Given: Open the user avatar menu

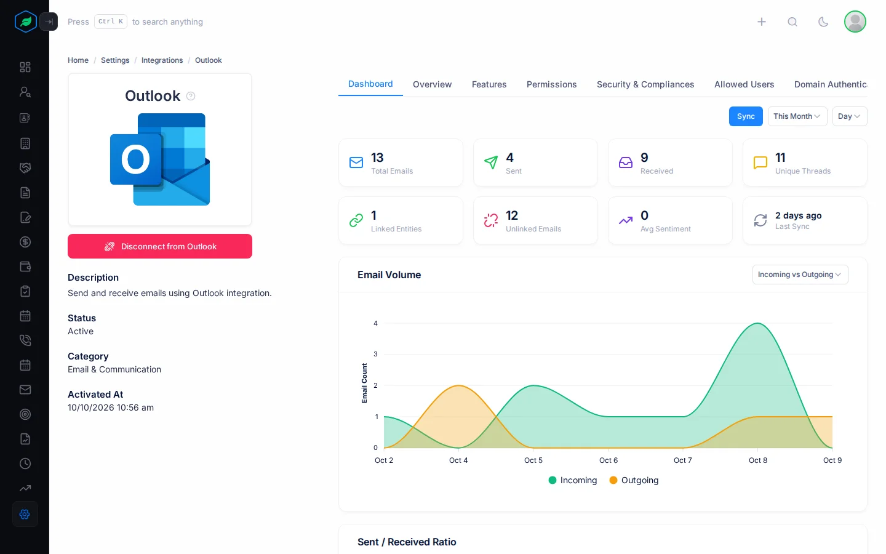Looking at the screenshot, I should [x=855, y=22].
